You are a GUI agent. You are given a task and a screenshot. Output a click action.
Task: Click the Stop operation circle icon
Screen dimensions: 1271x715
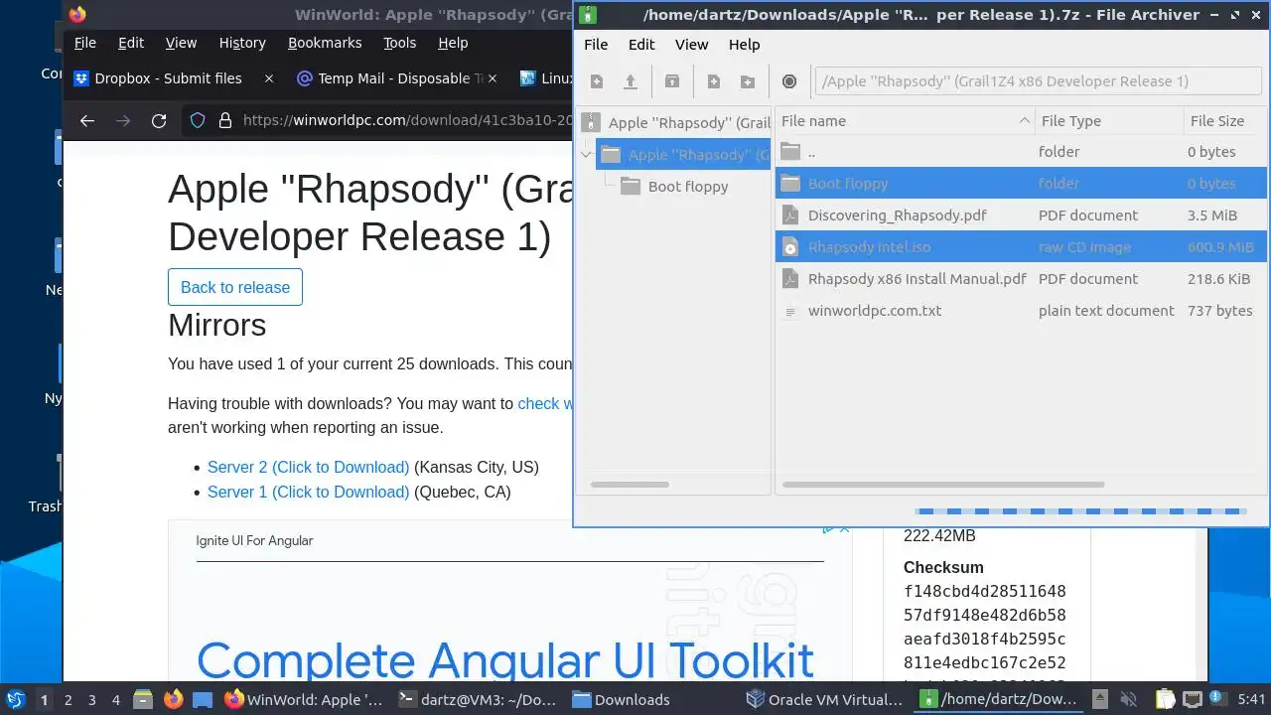[789, 81]
